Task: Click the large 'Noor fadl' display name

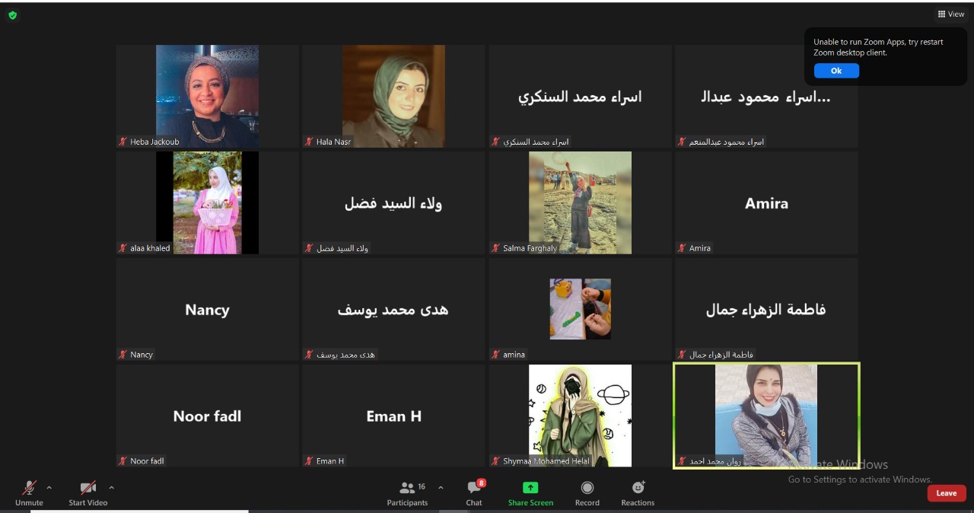Action: pos(207,416)
